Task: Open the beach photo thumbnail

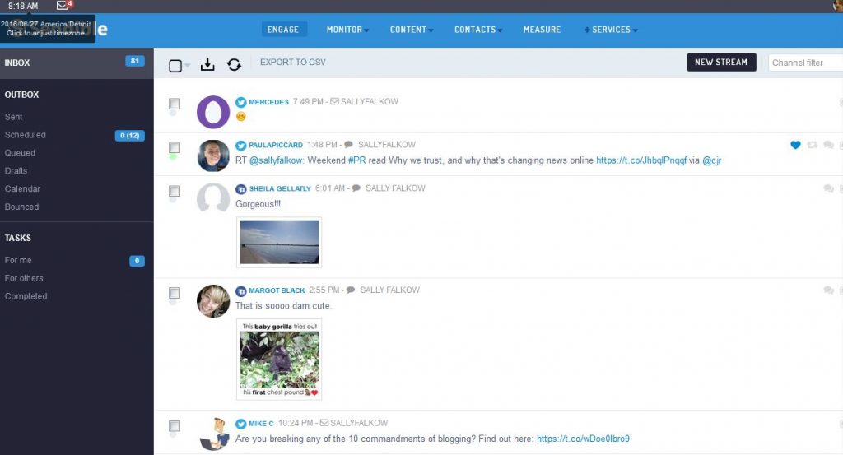Action: [x=279, y=242]
